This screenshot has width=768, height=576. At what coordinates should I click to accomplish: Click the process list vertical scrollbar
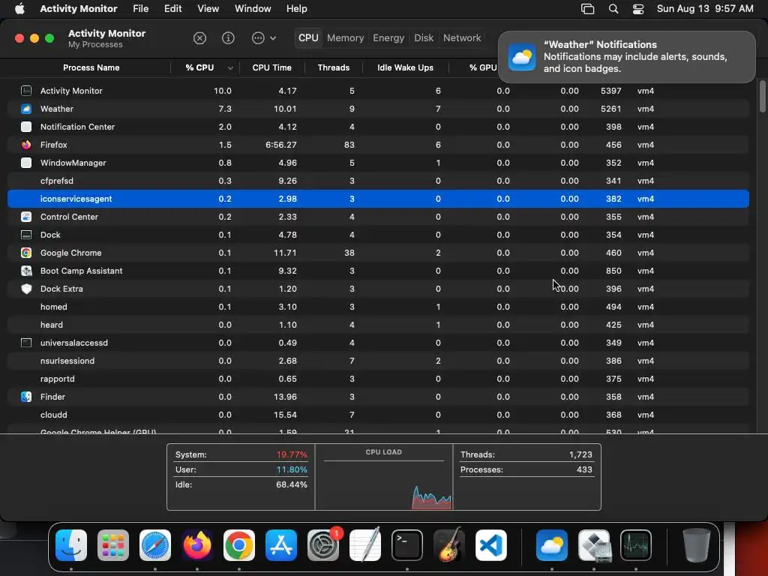coord(762,97)
